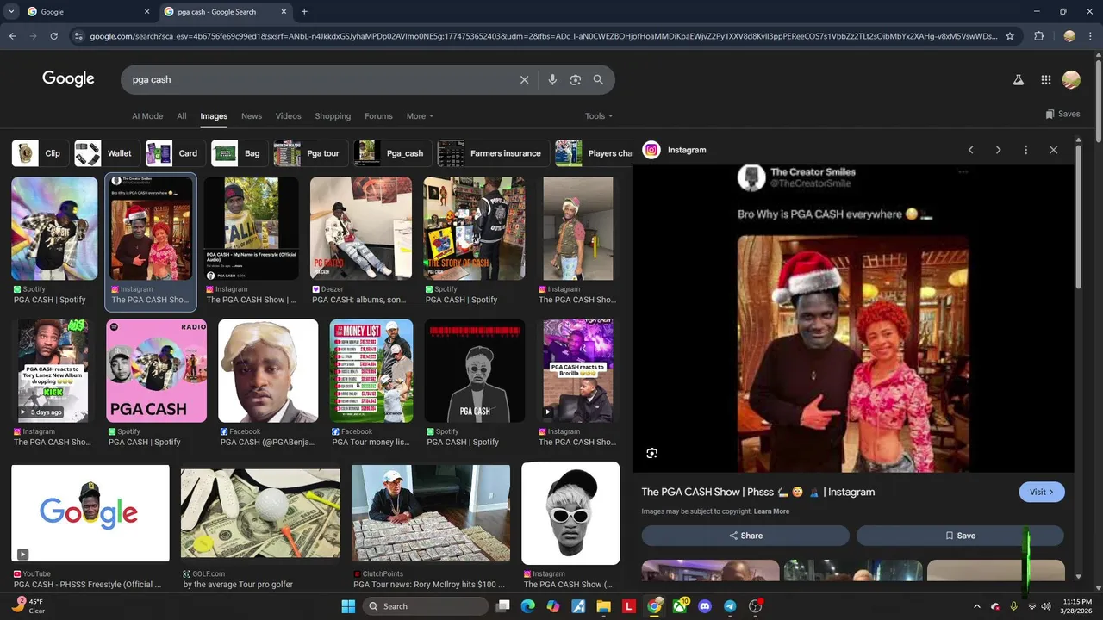Filter images by the Pga tour chip

click(x=310, y=153)
